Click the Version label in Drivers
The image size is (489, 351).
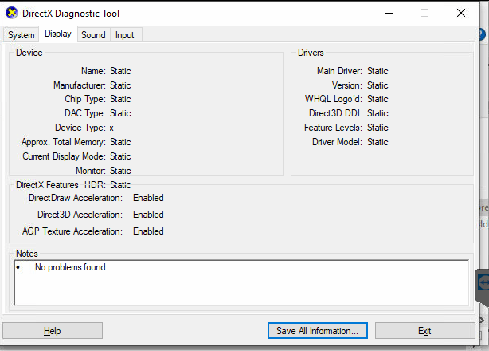coord(347,85)
